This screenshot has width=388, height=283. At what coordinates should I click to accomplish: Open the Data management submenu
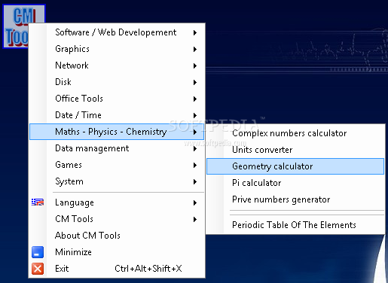tap(117, 148)
